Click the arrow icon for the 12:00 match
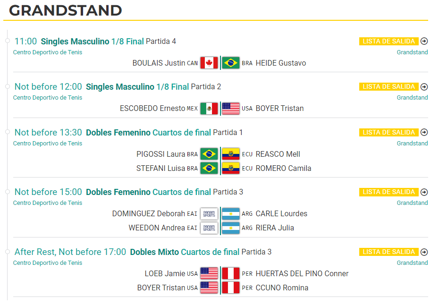Screen dimensions: 439x305 424,87
